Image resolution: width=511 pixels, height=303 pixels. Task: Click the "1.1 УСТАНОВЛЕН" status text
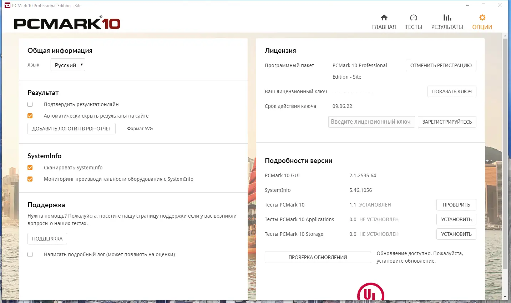(x=370, y=205)
